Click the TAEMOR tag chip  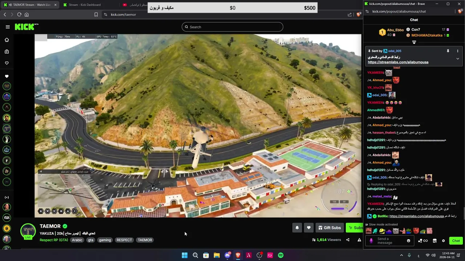pyautogui.click(x=145, y=240)
